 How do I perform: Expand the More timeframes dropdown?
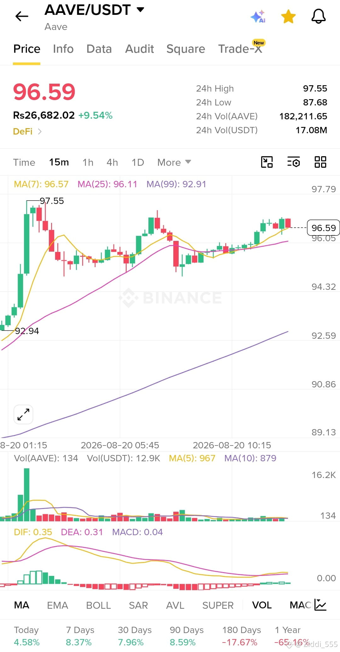pos(174,162)
